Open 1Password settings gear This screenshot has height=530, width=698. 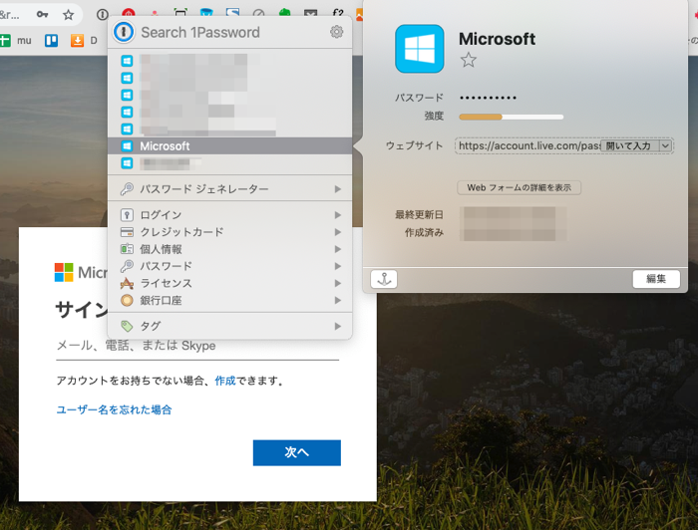(337, 32)
